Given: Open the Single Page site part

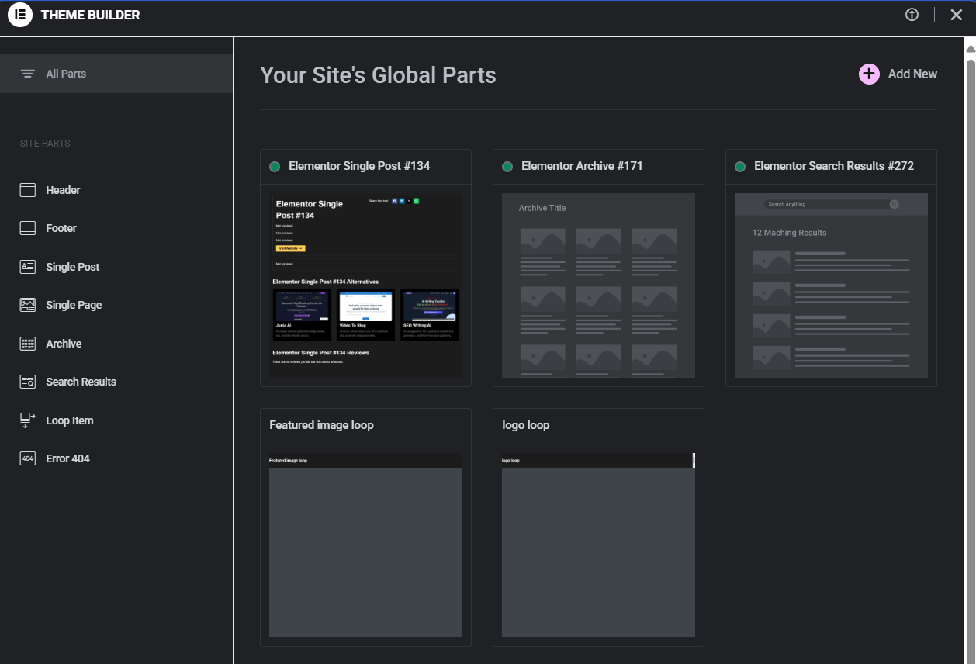Looking at the screenshot, I should [74, 305].
